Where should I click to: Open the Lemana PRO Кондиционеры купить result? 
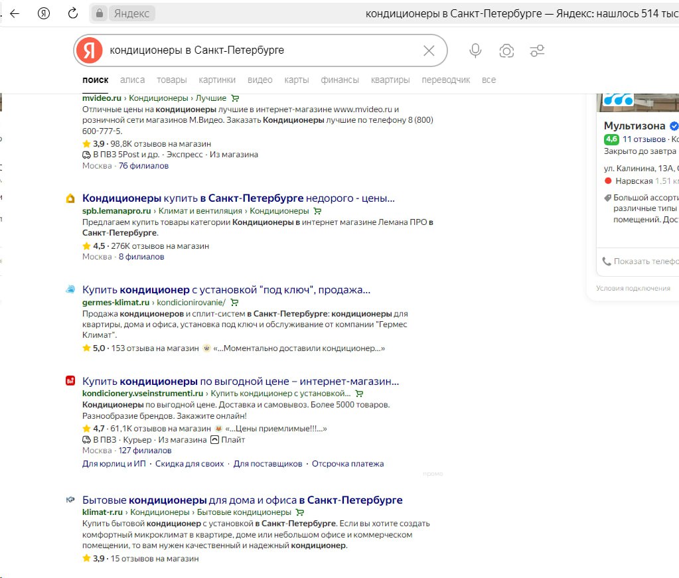tap(238, 198)
